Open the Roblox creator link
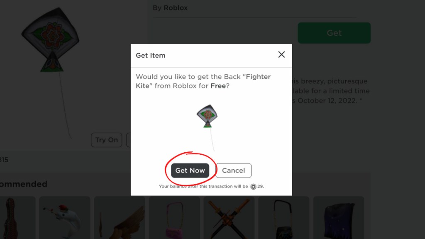 (x=176, y=8)
